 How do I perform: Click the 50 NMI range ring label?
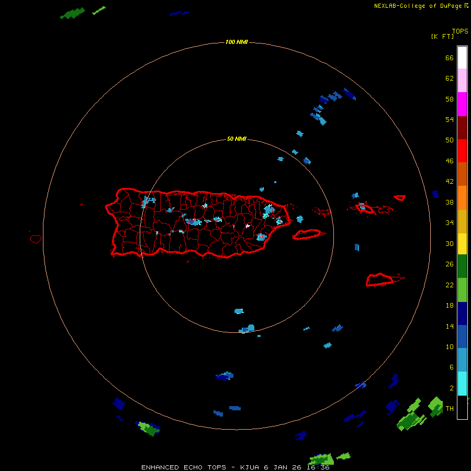237,139
